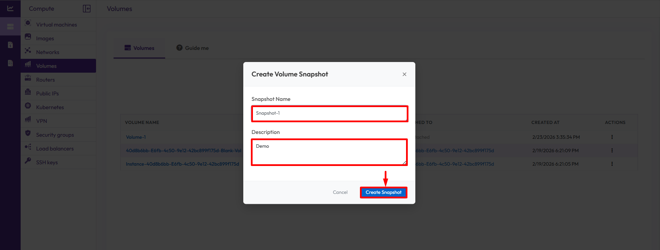Click the Create Snapshot button
The width and height of the screenshot is (660, 250).
383,192
